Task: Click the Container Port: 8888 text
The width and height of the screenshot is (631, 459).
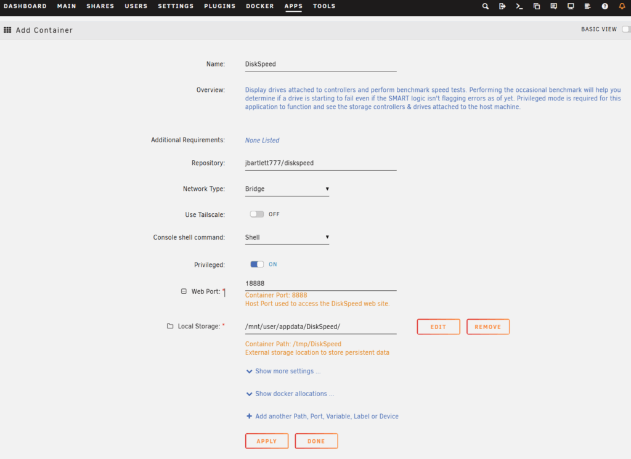Action: pyautogui.click(x=276, y=295)
